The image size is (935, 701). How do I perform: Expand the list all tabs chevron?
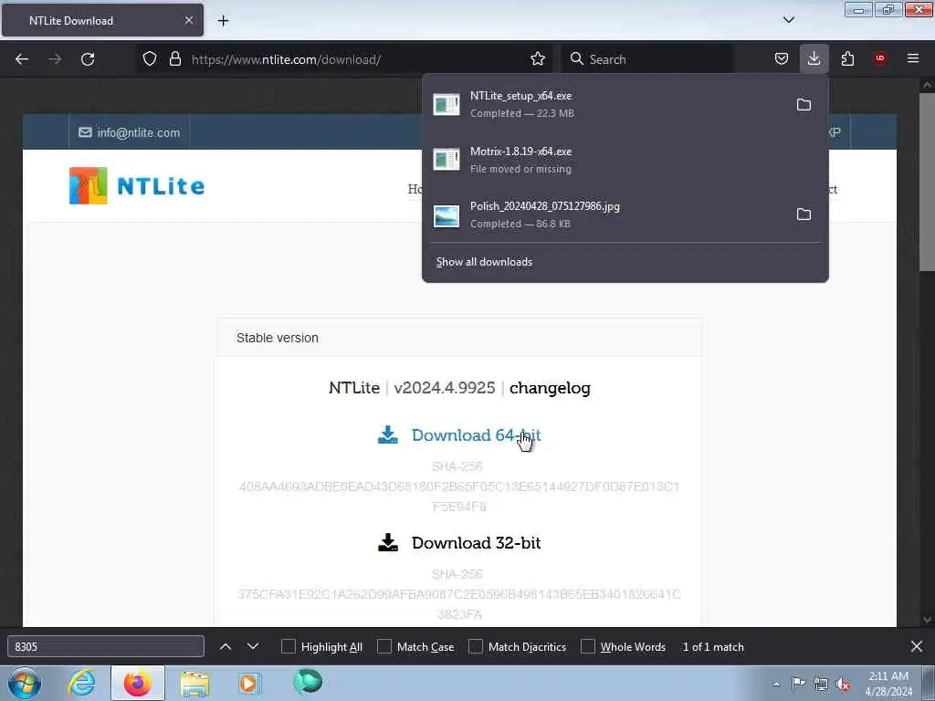[x=789, y=20]
